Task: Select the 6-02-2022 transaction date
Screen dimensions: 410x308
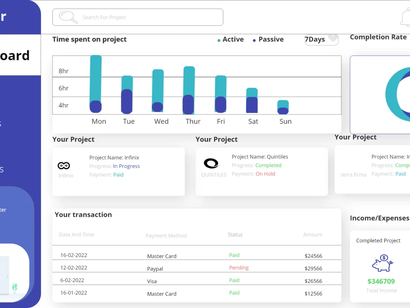Action: click(72, 280)
